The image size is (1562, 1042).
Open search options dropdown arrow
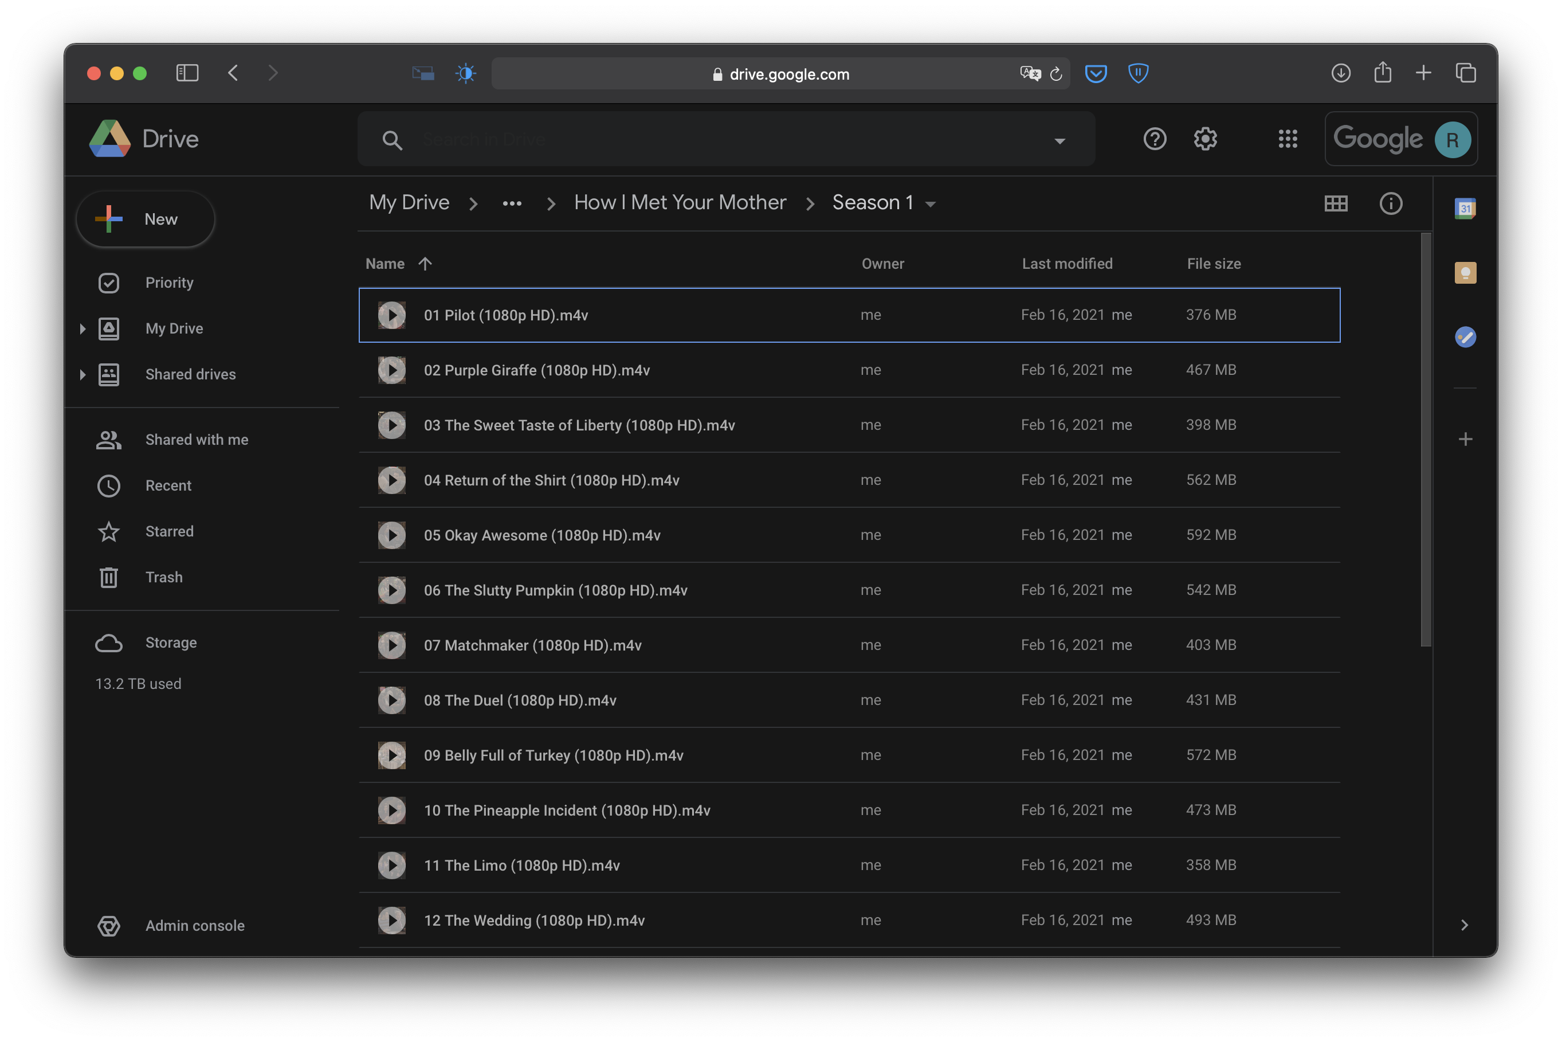(x=1059, y=140)
